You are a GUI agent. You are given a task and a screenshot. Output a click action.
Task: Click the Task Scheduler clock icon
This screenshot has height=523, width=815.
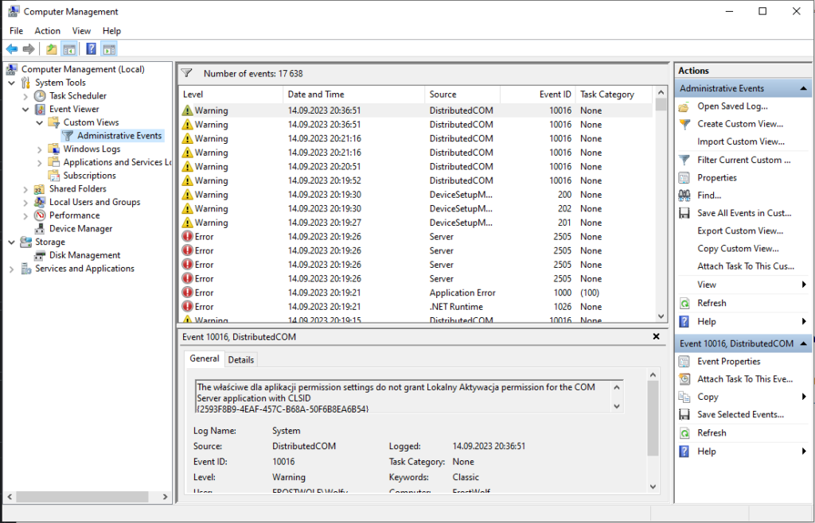click(x=40, y=96)
